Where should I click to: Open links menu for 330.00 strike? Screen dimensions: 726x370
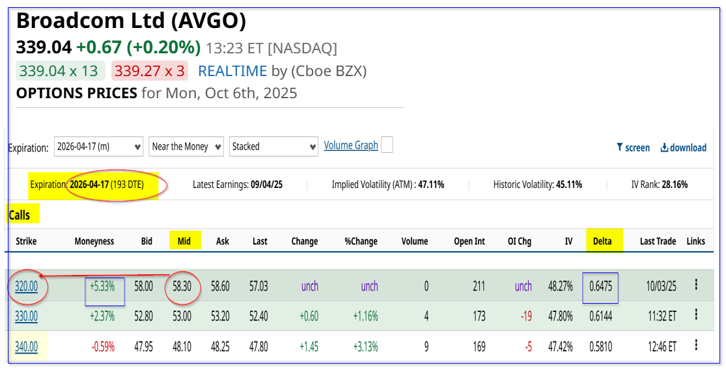696,315
